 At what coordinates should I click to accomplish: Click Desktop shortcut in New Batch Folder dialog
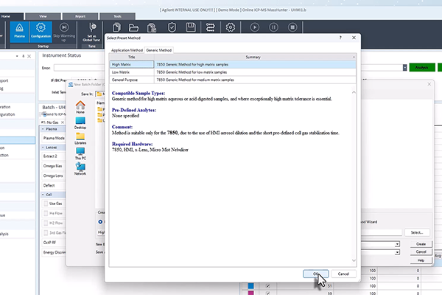click(80, 123)
